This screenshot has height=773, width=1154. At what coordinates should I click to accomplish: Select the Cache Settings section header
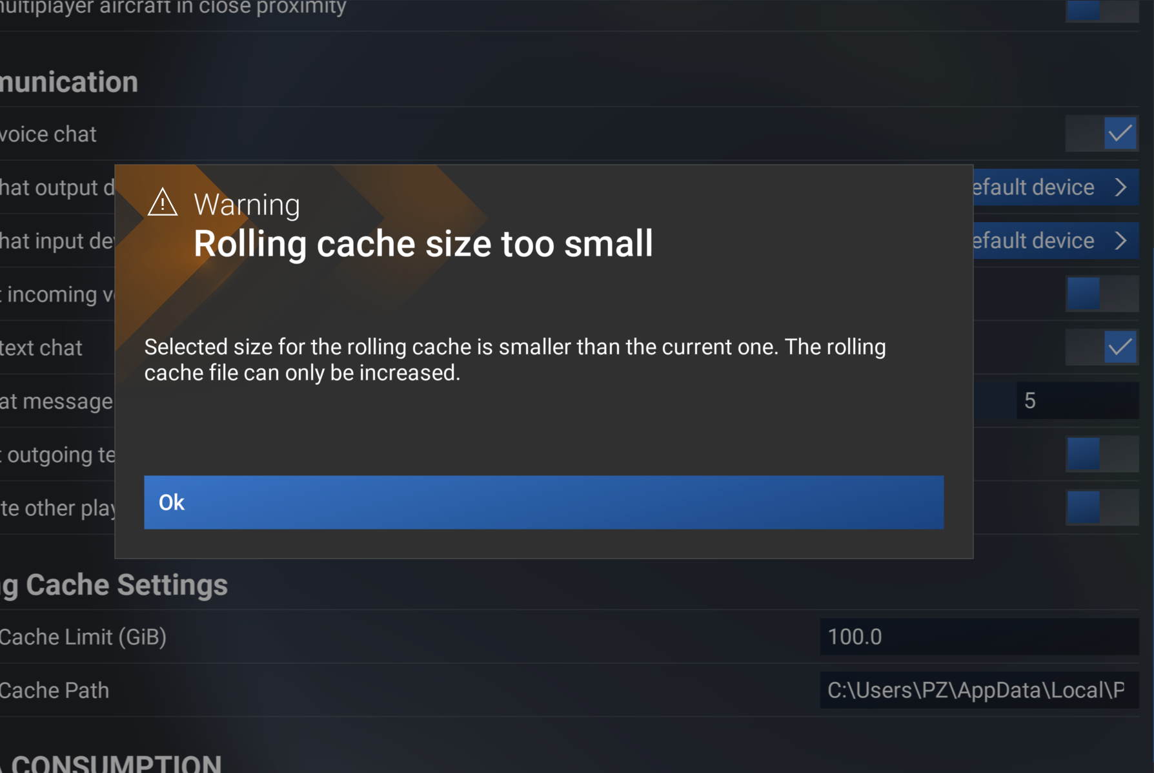point(115,585)
